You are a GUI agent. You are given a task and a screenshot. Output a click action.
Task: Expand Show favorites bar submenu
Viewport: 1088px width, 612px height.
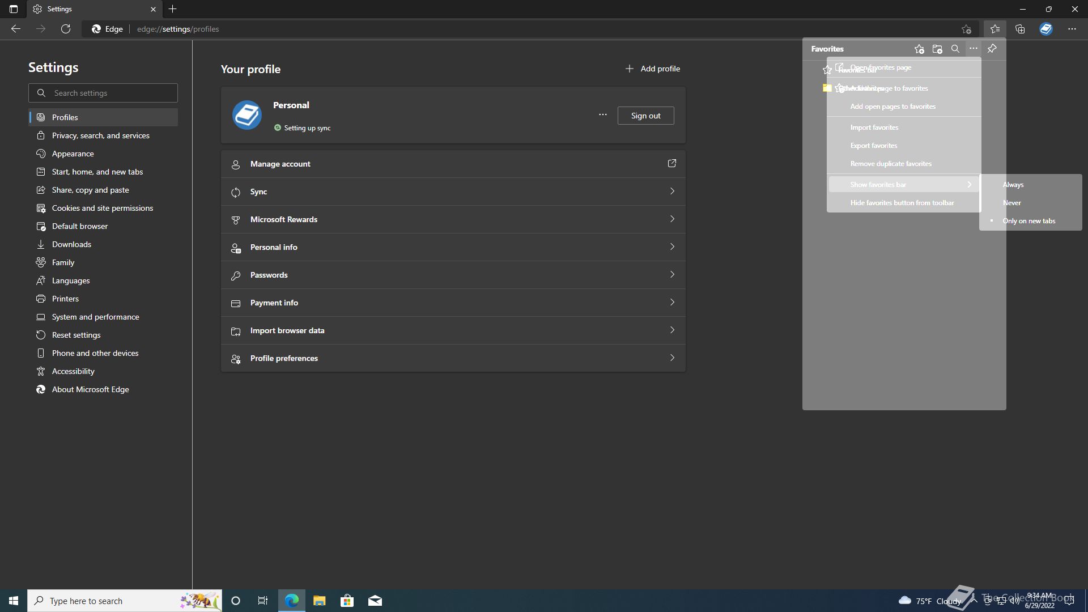[904, 185]
